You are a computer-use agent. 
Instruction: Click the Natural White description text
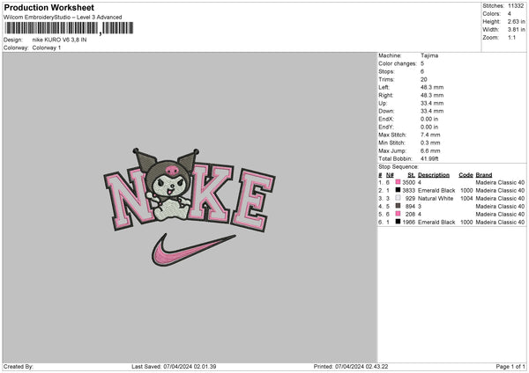436,198
